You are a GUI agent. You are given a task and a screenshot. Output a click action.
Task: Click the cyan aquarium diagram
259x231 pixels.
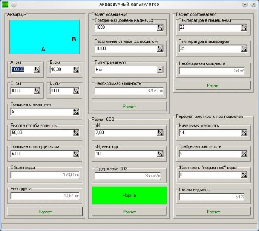point(44,37)
